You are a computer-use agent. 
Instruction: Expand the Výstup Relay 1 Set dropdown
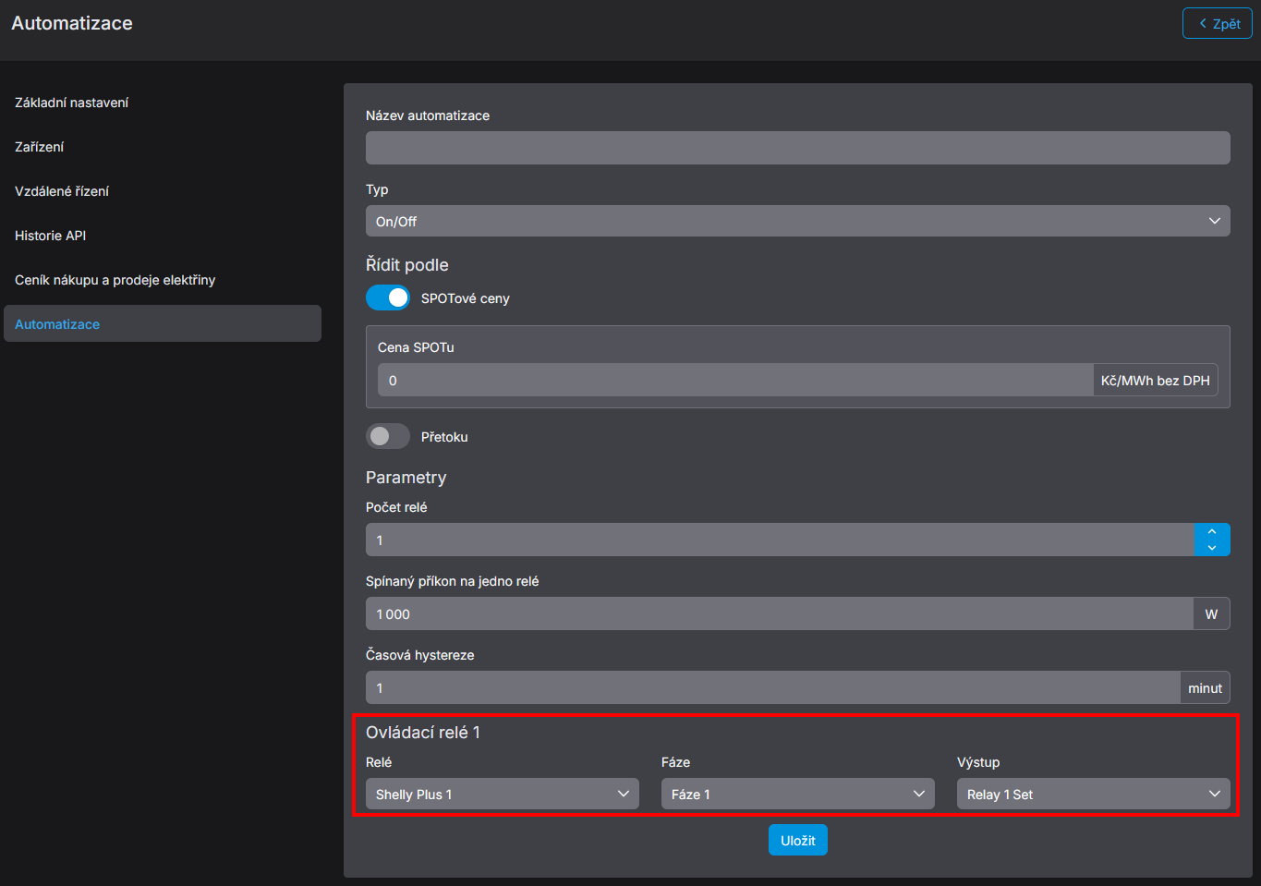1093,795
